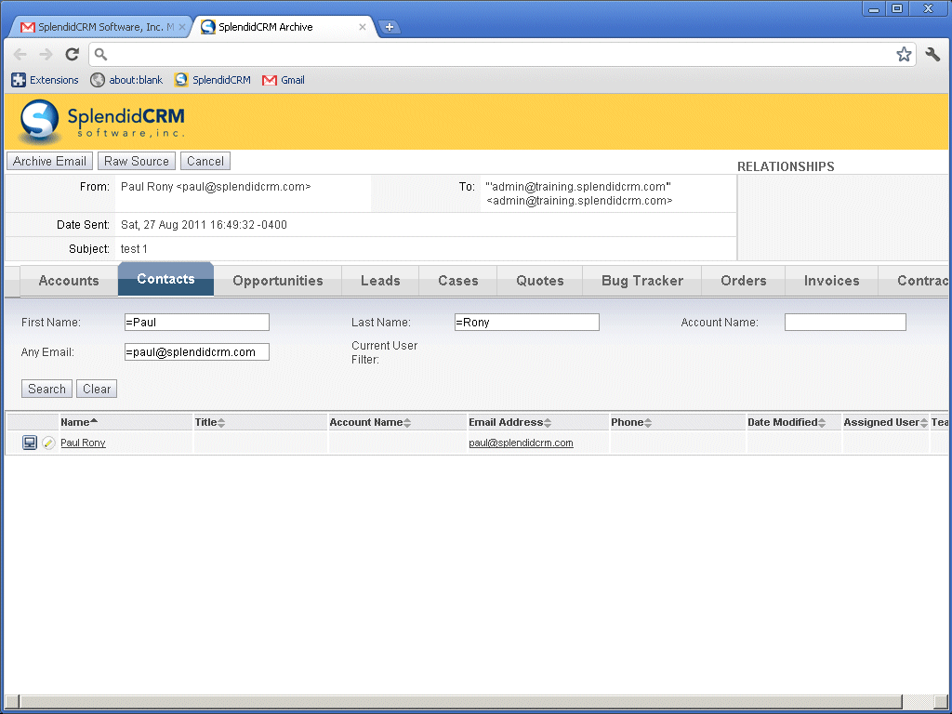Sort by Assigned User column arrows
This screenshot has height=714, width=952.
click(x=923, y=423)
